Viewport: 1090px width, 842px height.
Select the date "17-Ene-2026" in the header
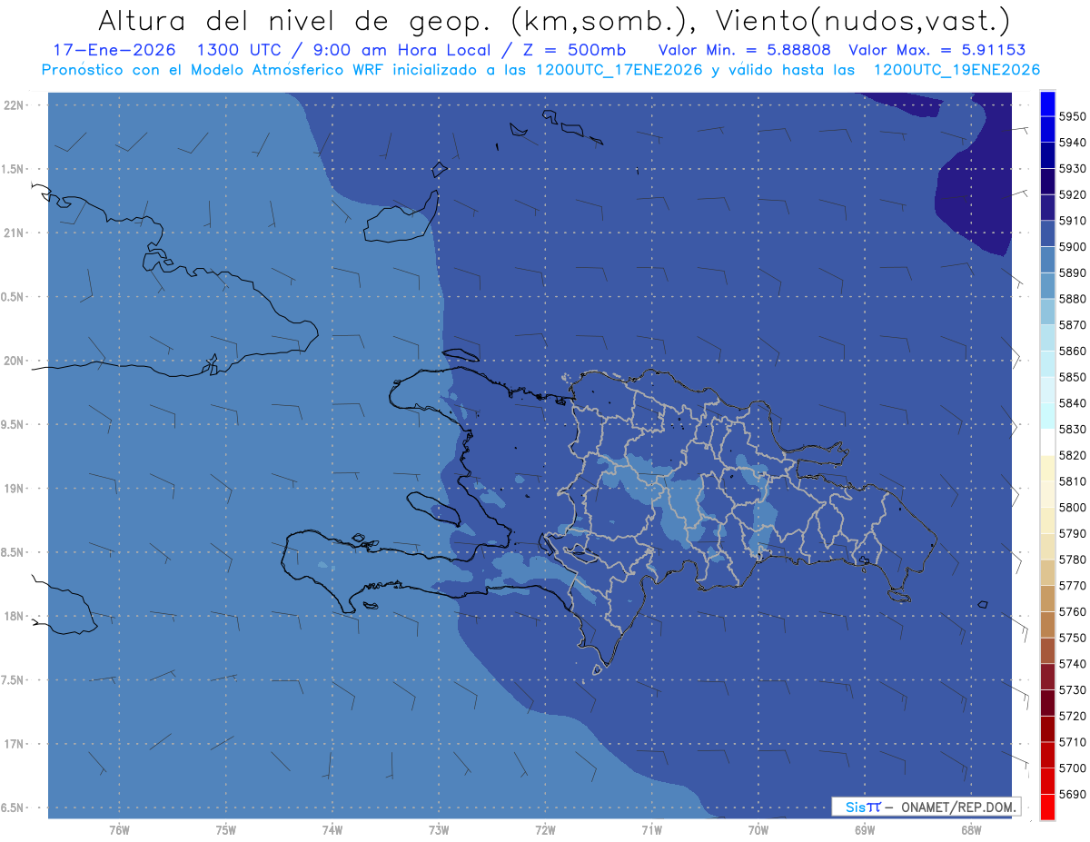114,50
